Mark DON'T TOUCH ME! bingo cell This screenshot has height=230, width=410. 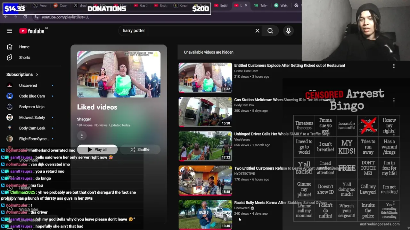pyautogui.click(x=368, y=168)
